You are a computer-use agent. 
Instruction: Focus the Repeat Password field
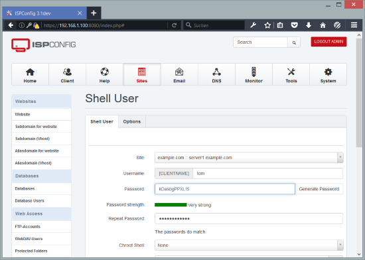249,219
